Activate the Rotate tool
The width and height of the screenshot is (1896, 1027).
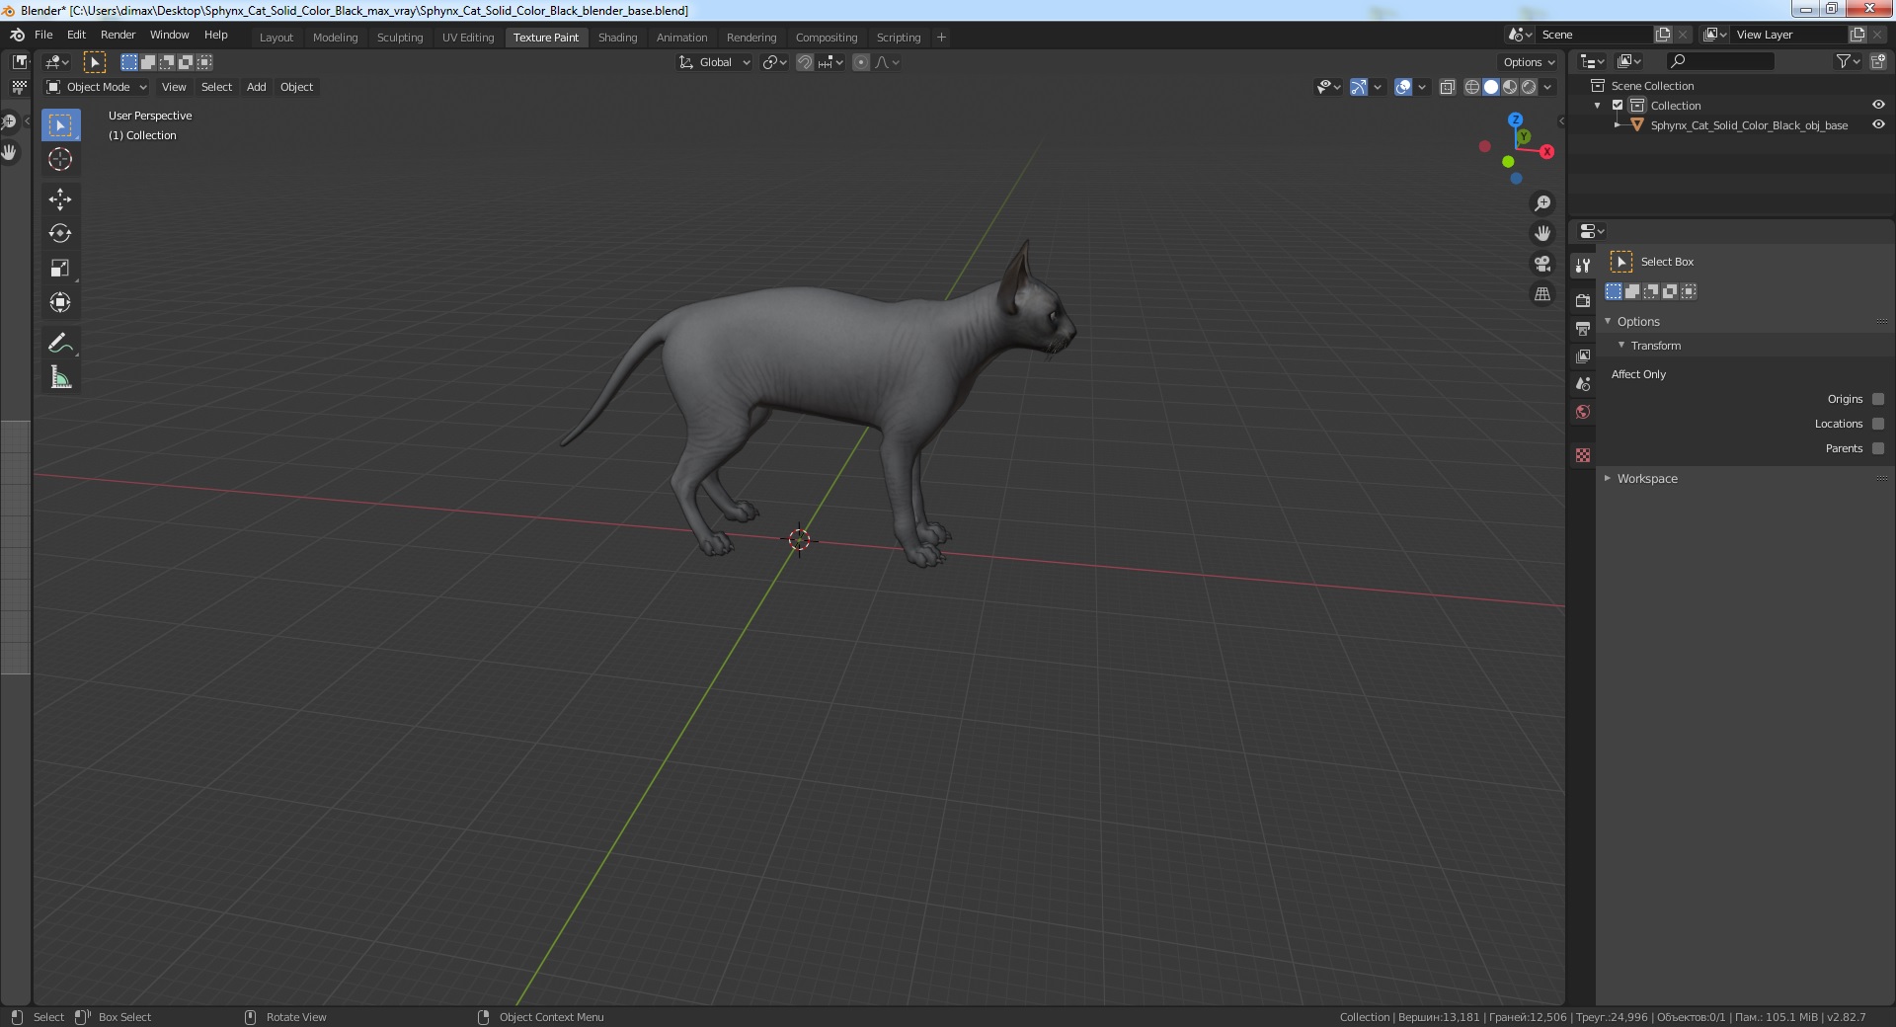click(x=60, y=234)
